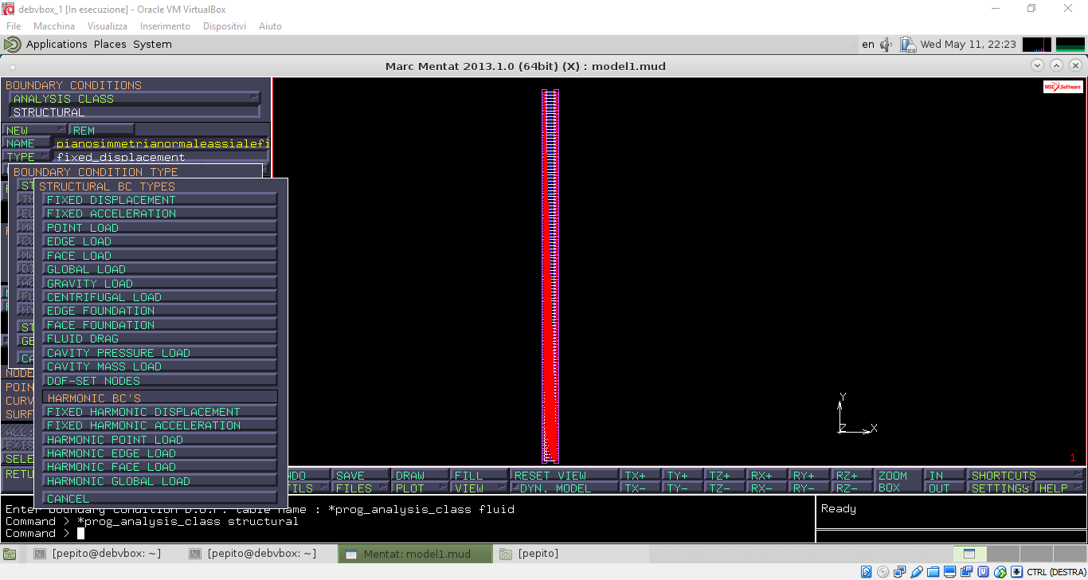Open the NEW boundary condition submenu

35,130
